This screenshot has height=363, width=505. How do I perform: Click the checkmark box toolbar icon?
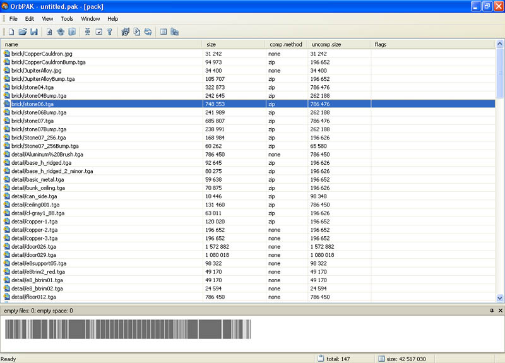pos(98,32)
